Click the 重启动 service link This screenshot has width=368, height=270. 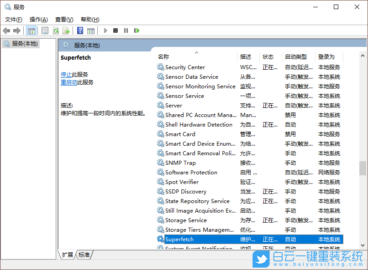click(x=69, y=82)
